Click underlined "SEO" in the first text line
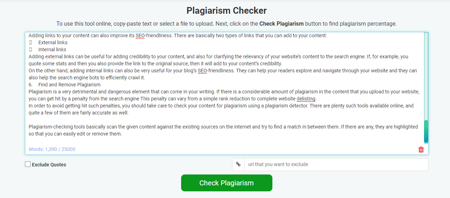Viewport: 450px width, 198px height. [140, 35]
